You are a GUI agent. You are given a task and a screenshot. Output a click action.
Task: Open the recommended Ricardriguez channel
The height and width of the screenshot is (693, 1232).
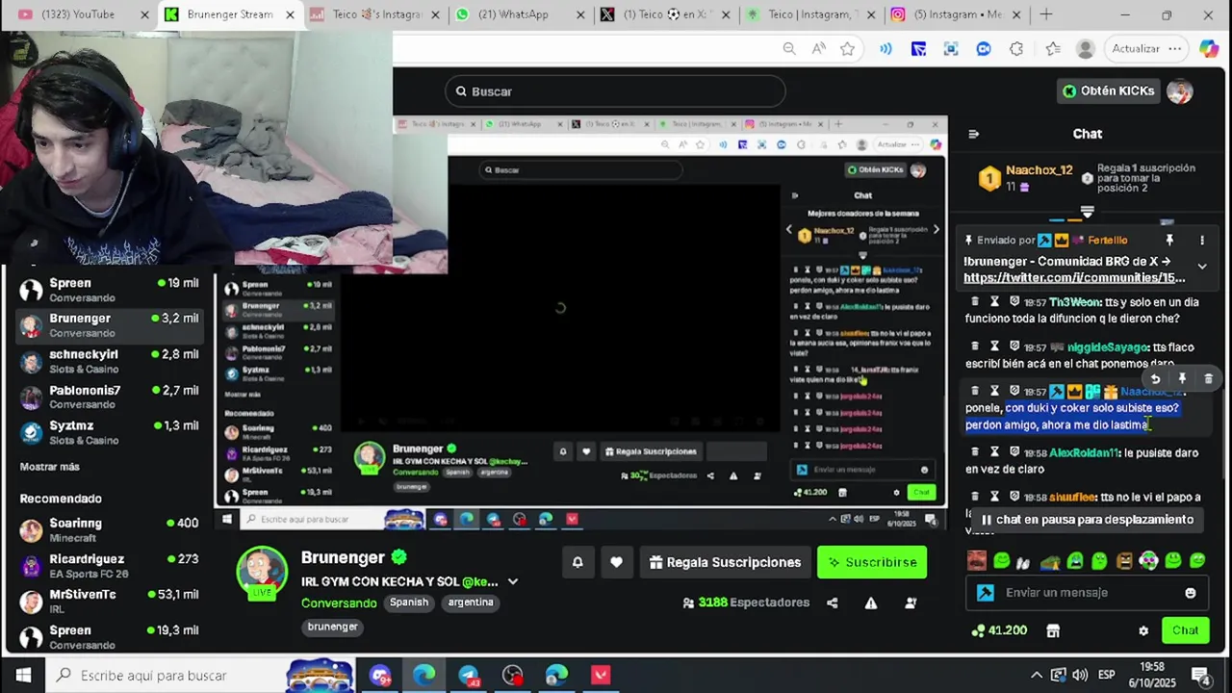tap(109, 565)
